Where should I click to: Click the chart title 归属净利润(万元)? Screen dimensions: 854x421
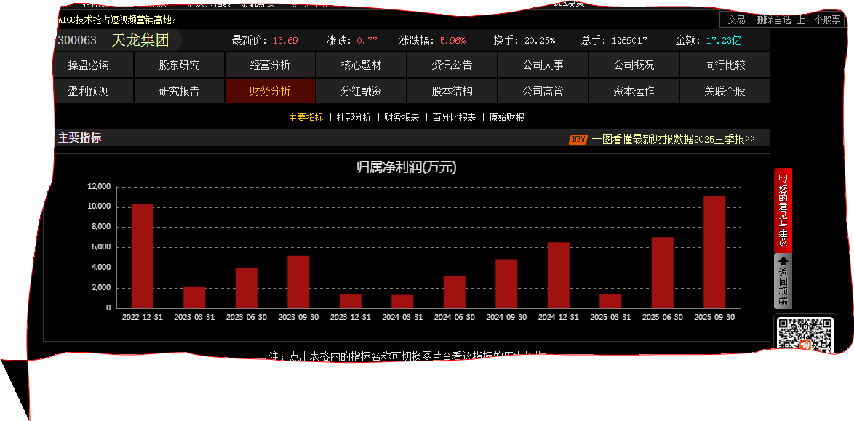click(407, 168)
